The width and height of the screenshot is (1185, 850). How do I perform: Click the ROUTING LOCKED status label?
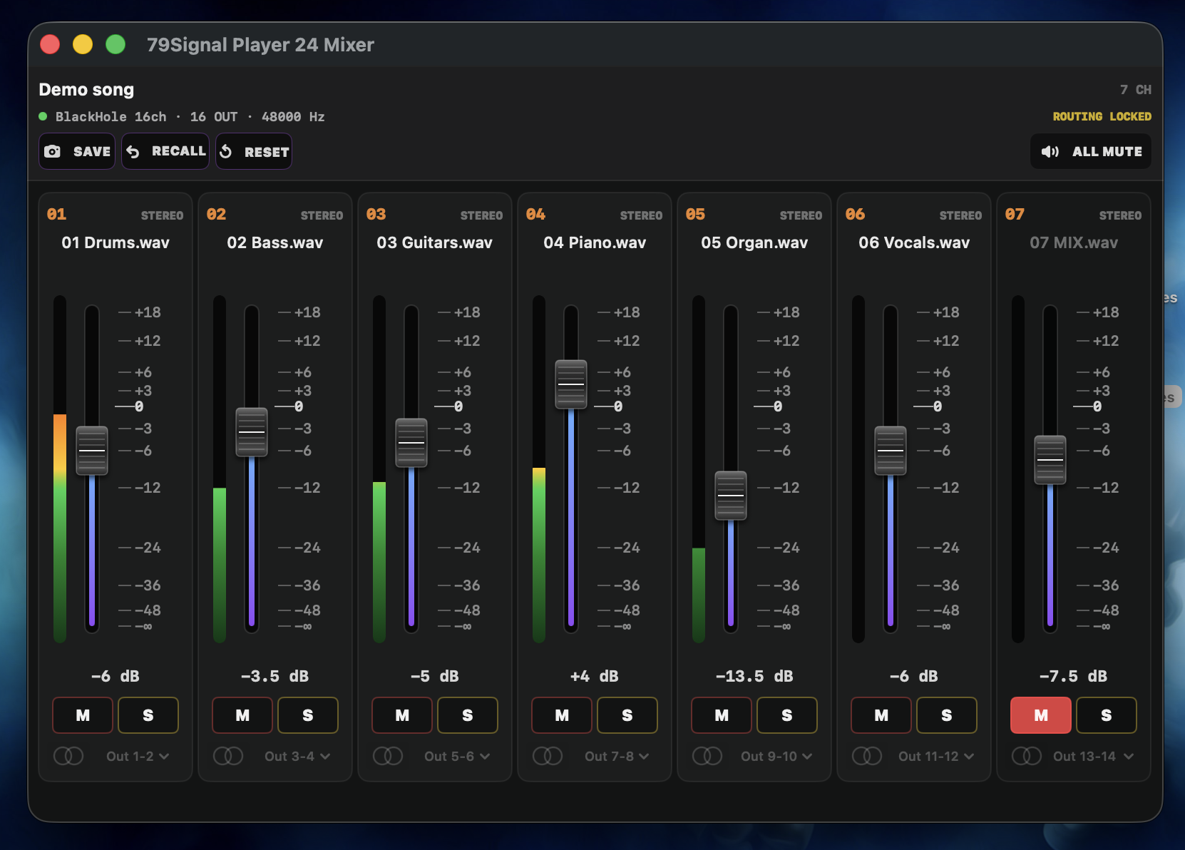1102,116
